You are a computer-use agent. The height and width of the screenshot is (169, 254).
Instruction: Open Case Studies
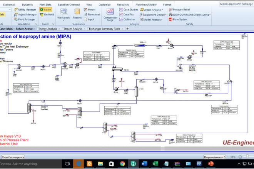point(129,10)
